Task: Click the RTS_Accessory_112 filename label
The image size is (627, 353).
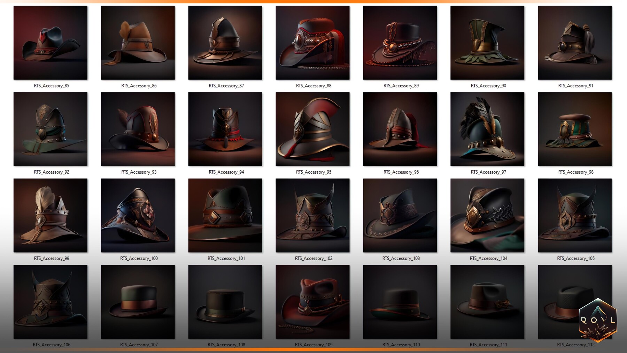Action: [x=575, y=344]
